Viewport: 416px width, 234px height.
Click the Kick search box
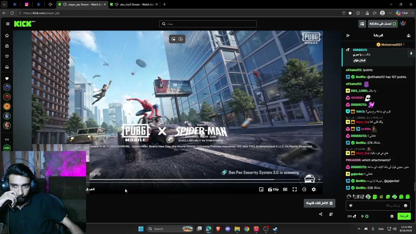tap(208, 24)
